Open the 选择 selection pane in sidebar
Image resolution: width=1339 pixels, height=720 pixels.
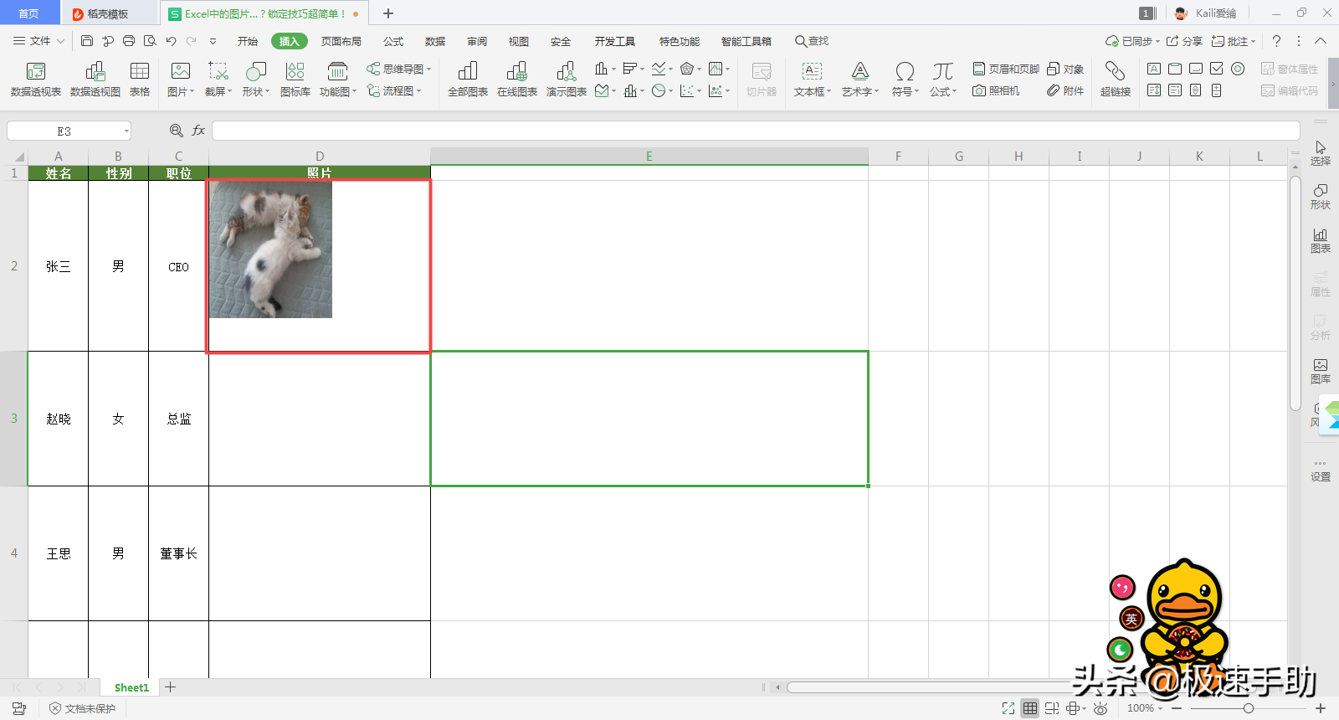coord(1320,153)
